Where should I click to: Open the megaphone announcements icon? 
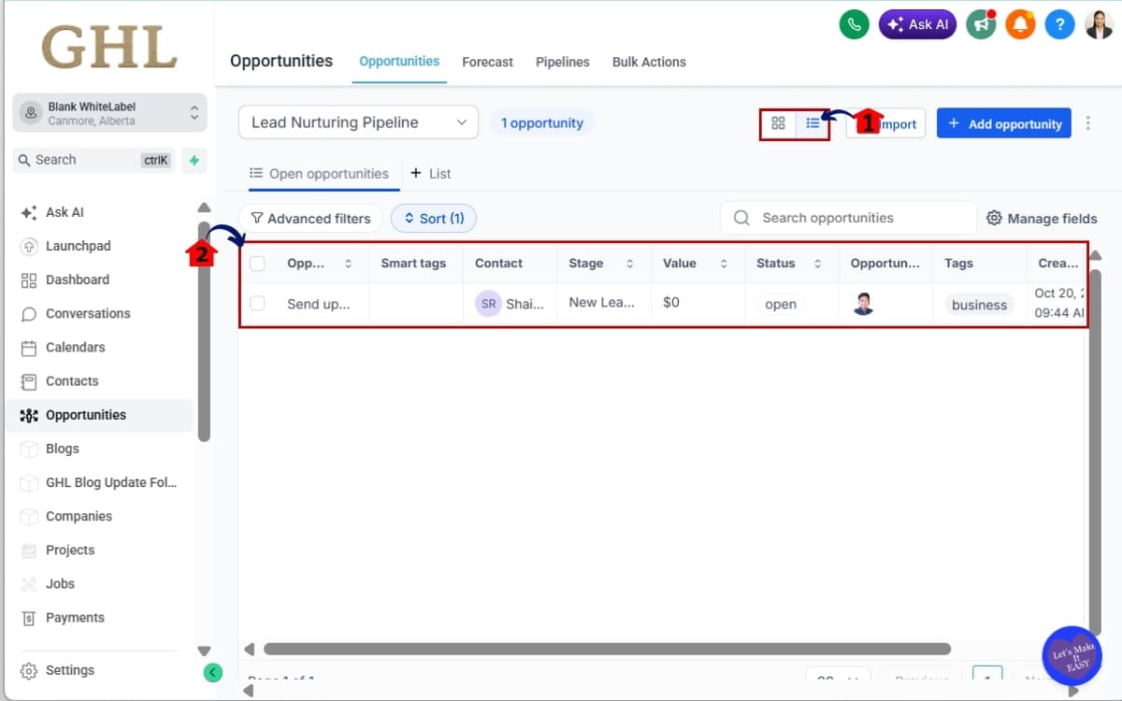point(981,24)
